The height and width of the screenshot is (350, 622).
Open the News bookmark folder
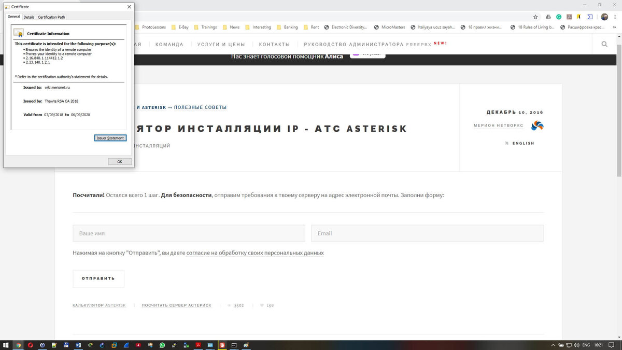click(231, 27)
